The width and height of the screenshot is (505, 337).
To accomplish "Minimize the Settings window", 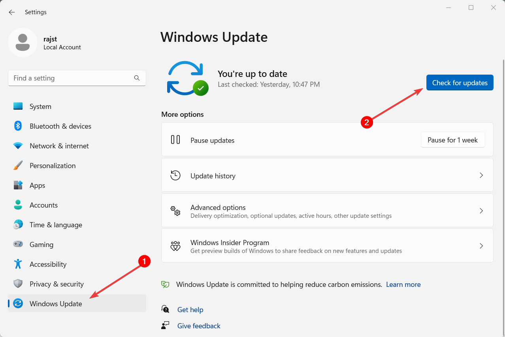I will 448,7.
